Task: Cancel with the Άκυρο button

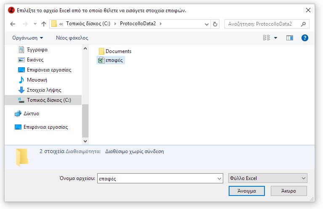Action: coord(288,191)
